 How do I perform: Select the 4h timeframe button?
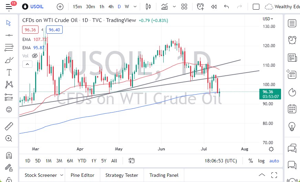click(111, 7)
